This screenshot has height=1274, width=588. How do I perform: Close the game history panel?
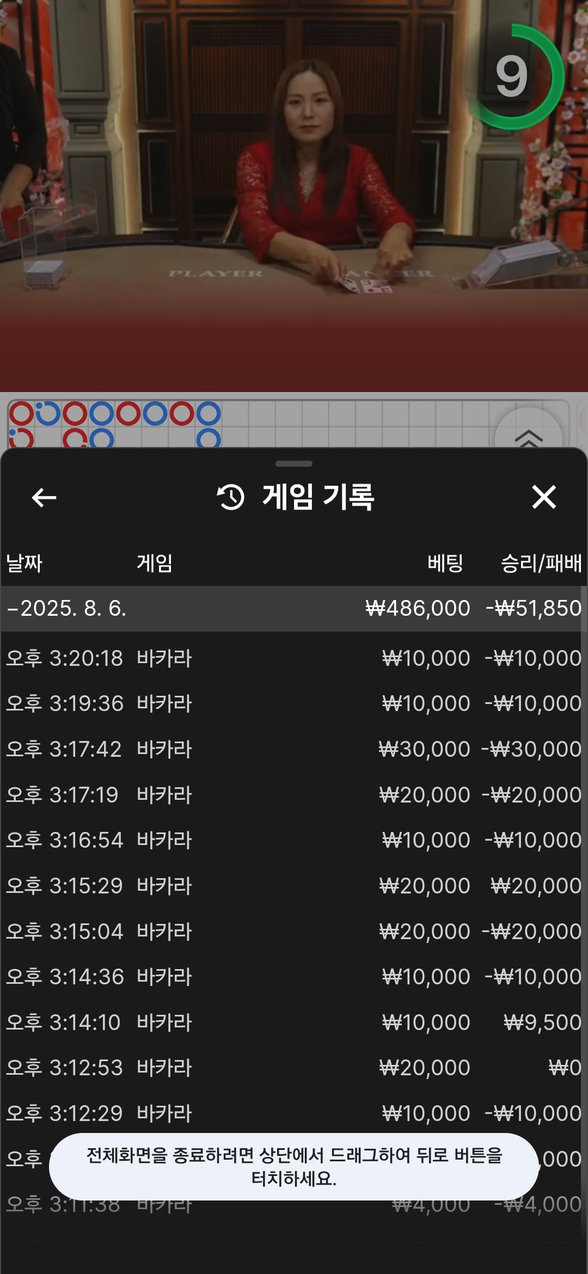543,497
